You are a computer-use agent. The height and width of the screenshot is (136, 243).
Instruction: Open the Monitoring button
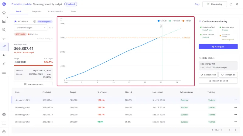point(214,4)
